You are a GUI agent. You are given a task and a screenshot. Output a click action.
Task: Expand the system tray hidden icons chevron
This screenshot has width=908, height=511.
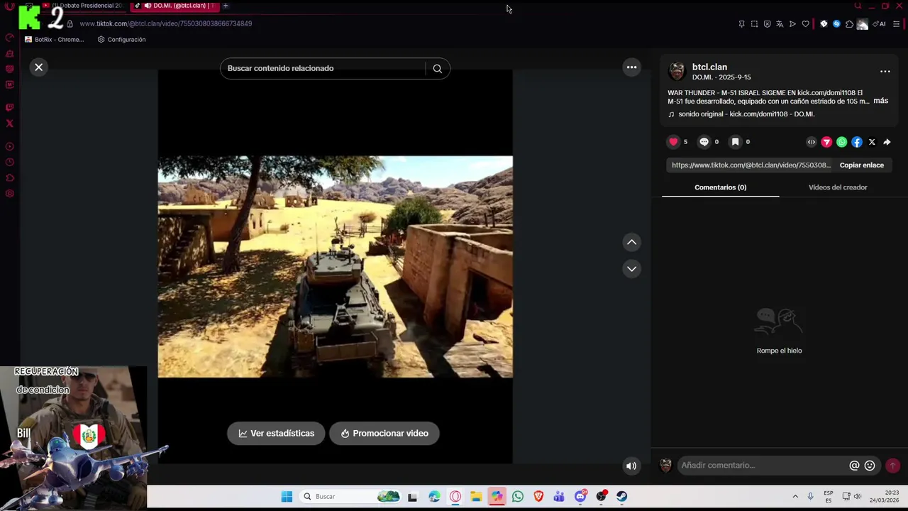click(x=795, y=497)
